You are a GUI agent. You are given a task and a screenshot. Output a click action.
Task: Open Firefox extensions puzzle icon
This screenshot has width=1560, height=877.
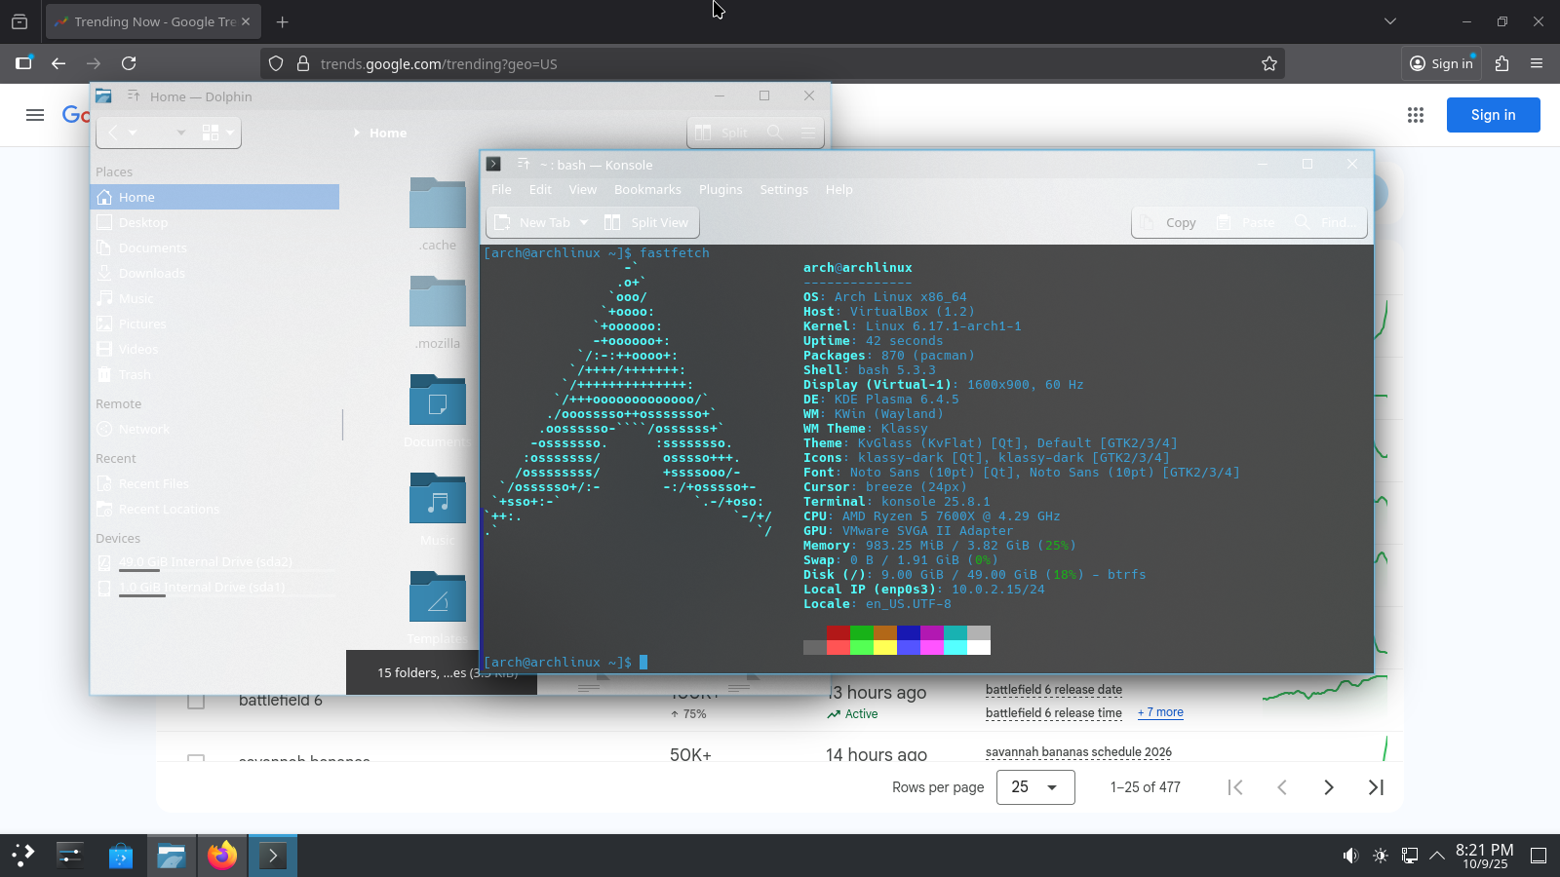click(x=1501, y=63)
